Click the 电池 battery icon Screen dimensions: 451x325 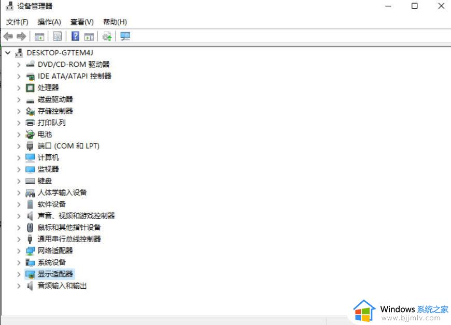click(30, 135)
